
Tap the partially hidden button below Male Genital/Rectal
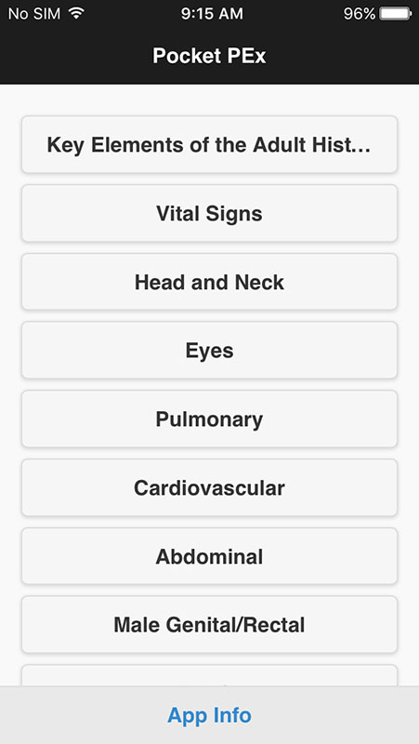click(209, 676)
